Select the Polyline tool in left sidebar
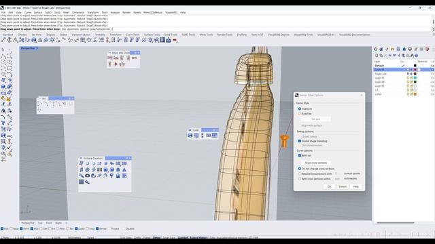 [x=3, y=56]
